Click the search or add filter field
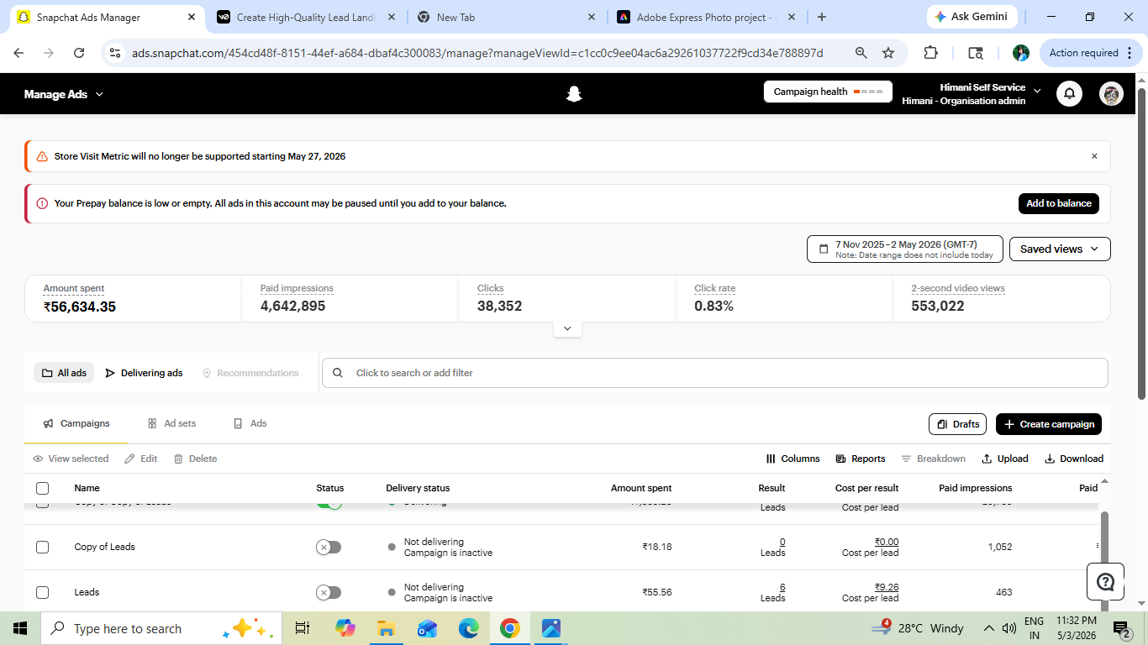 (714, 373)
